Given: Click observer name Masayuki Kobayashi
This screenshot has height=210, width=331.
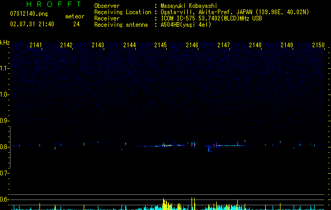Looking at the screenshot, I should (x=189, y=6).
